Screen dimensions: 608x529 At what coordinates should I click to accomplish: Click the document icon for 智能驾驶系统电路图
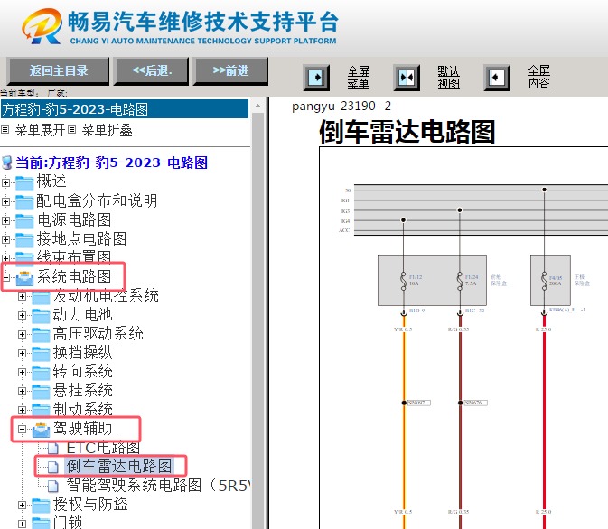(x=53, y=486)
